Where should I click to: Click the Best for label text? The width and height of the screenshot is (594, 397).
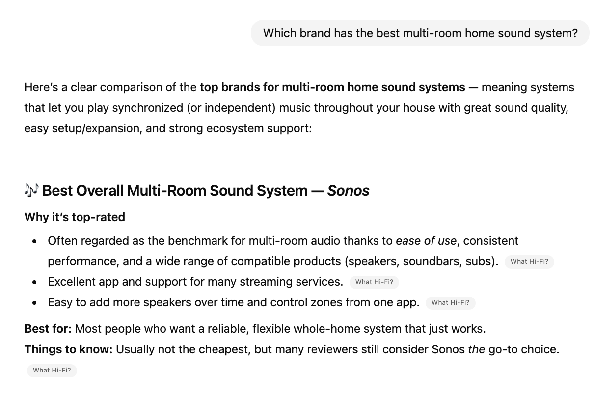pyautogui.click(x=47, y=329)
